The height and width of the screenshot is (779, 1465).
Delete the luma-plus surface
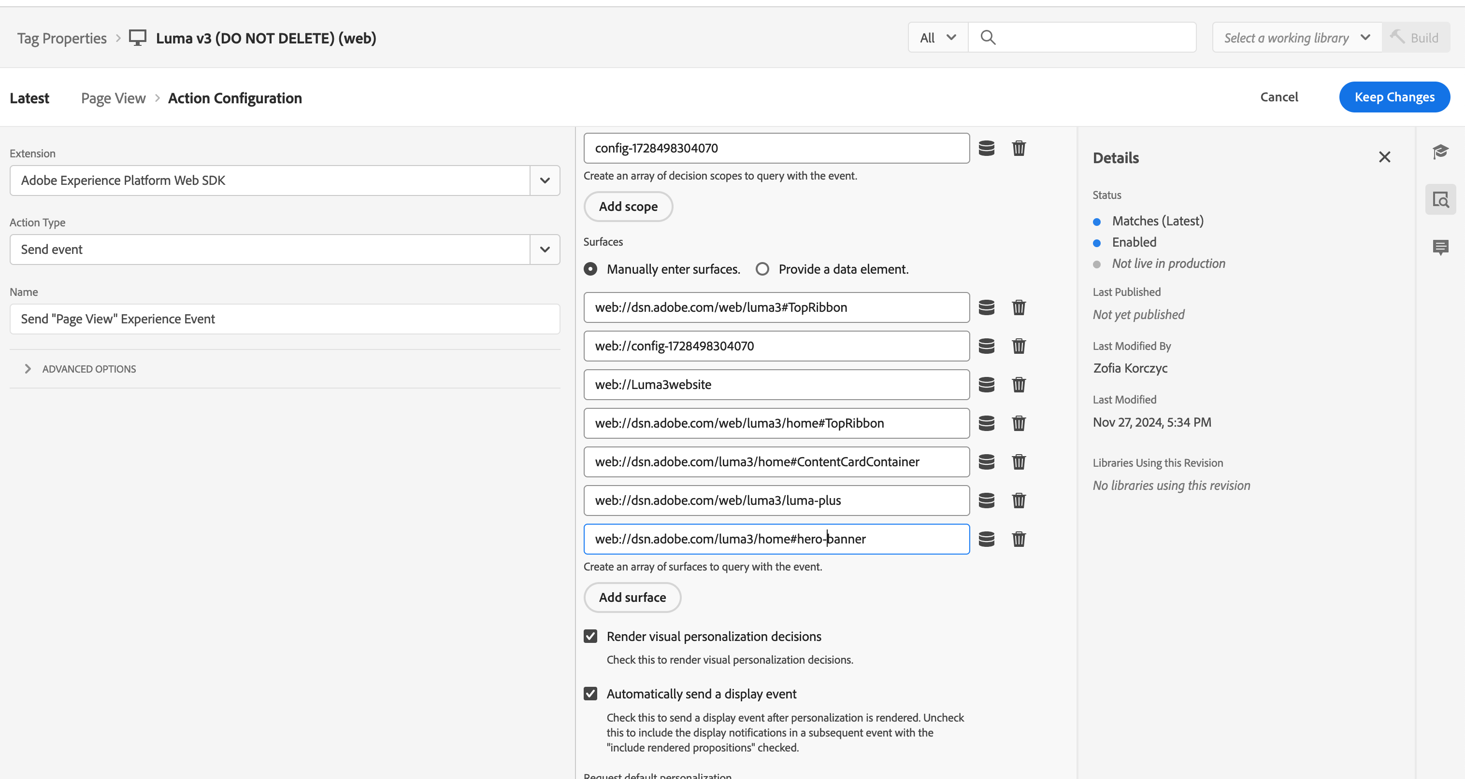(x=1019, y=501)
